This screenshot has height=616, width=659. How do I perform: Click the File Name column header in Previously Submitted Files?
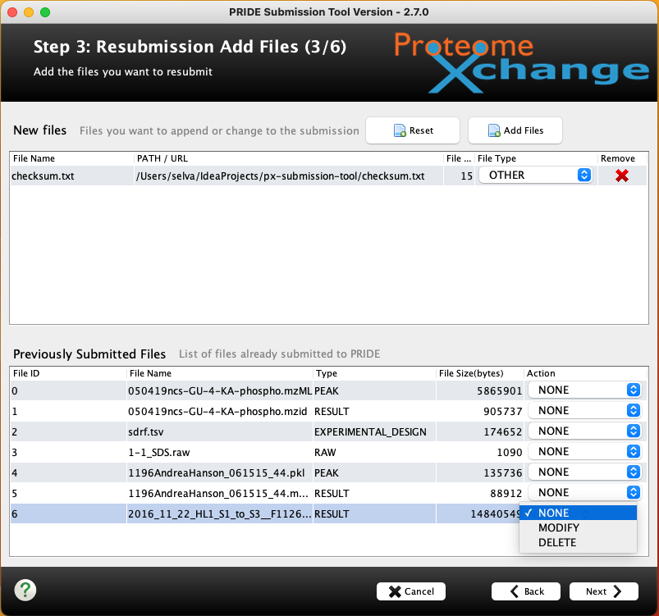click(220, 373)
